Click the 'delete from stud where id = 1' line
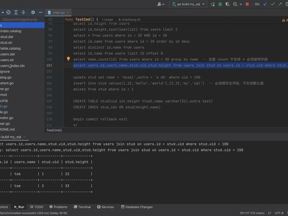 [x=103, y=89]
